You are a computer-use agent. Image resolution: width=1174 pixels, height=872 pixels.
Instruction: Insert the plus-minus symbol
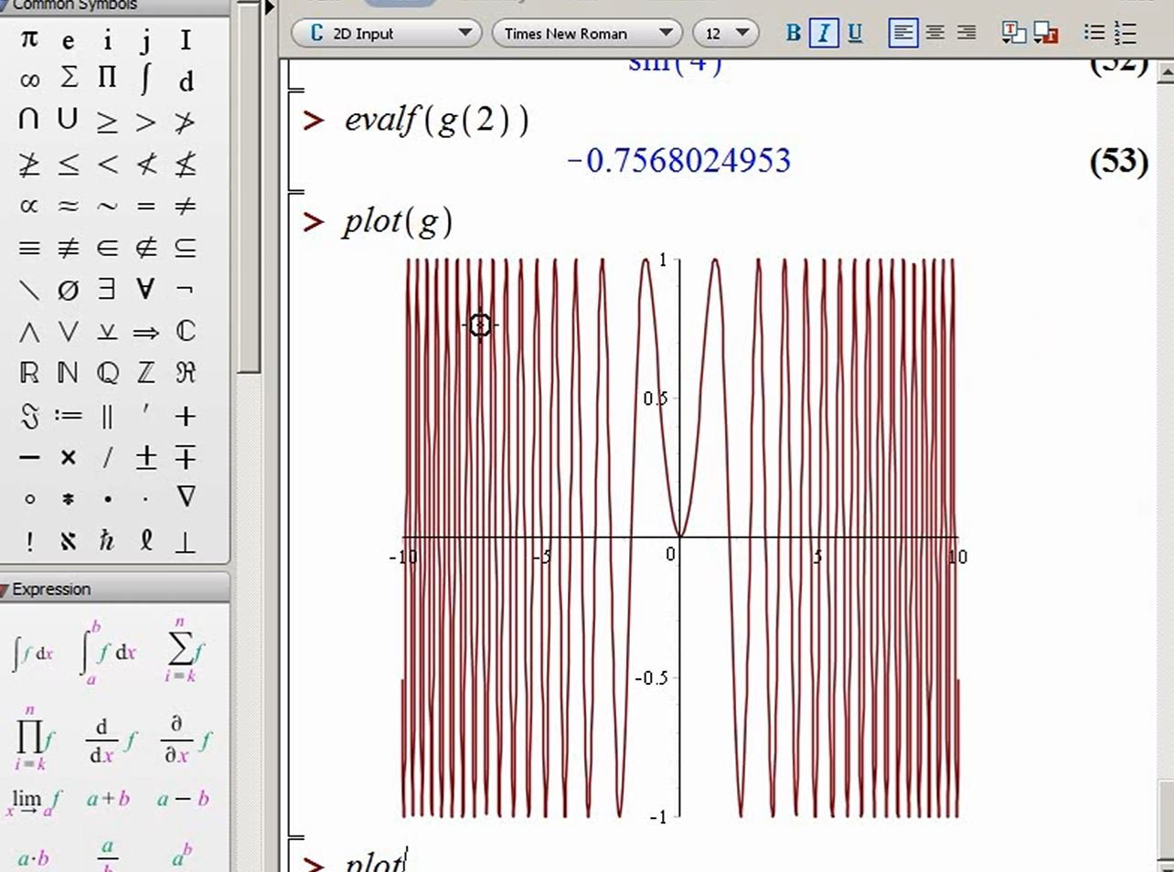click(x=145, y=457)
